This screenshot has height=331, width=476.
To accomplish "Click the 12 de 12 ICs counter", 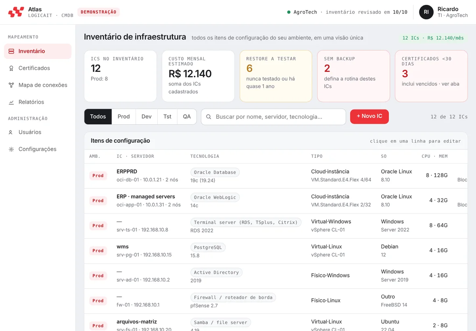I will click(x=449, y=117).
